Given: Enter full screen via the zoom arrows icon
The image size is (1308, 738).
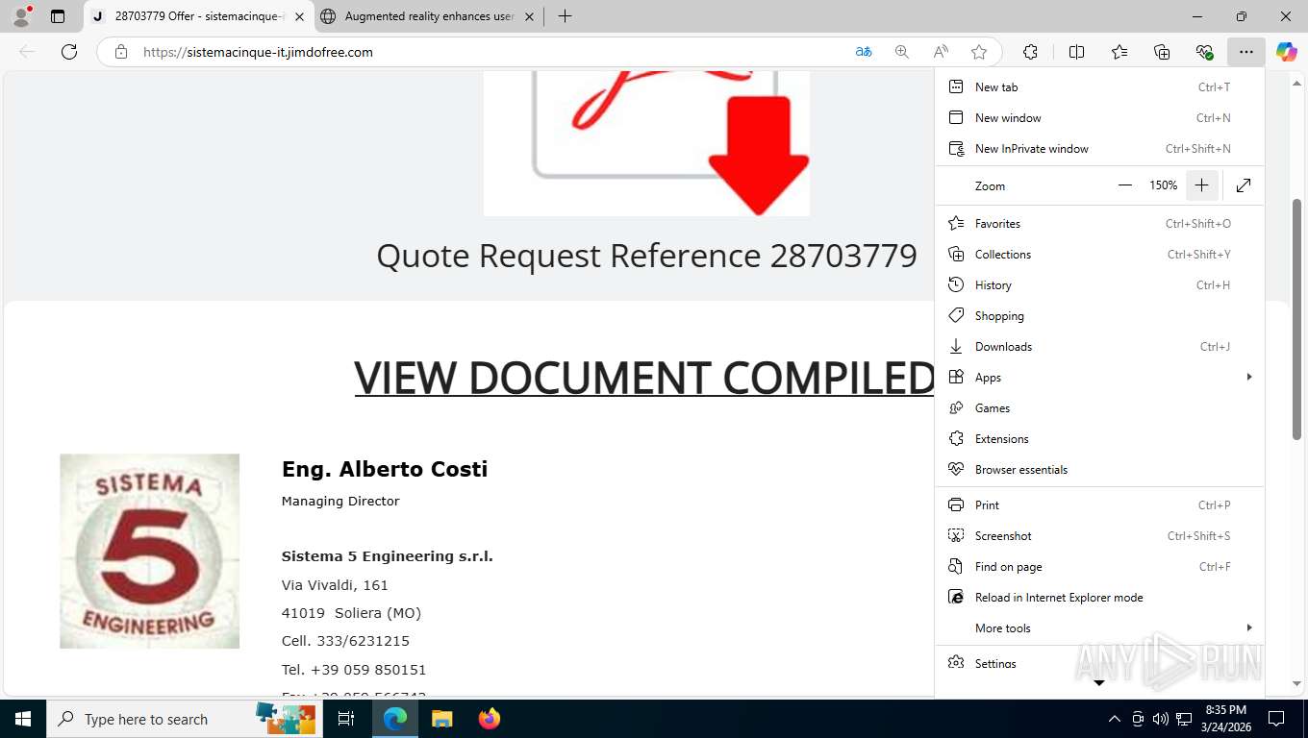Looking at the screenshot, I should (1244, 185).
